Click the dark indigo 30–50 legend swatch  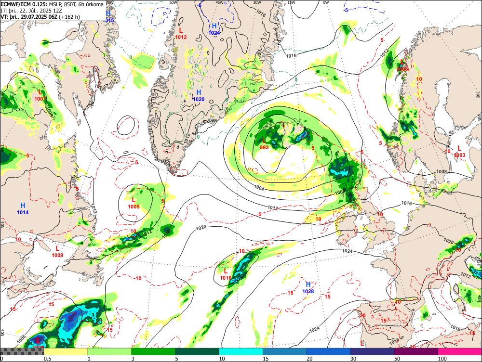372,352
